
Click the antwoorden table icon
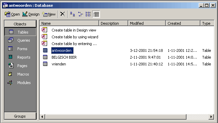(x=45, y=50)
